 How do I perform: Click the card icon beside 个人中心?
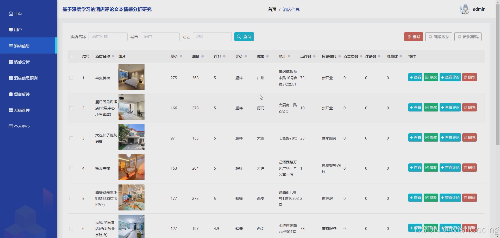click(x=11, y=126)
